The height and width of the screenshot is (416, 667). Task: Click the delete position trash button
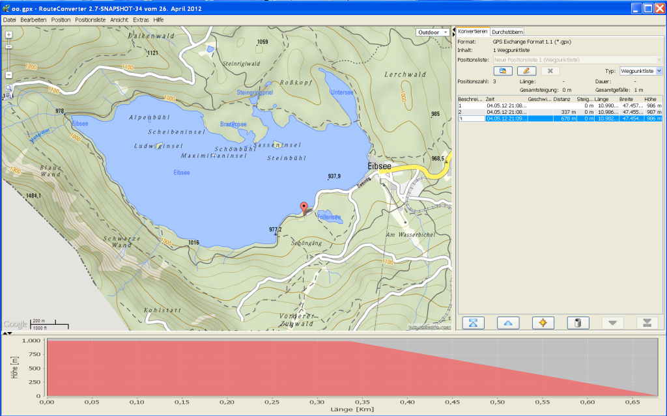578,323
